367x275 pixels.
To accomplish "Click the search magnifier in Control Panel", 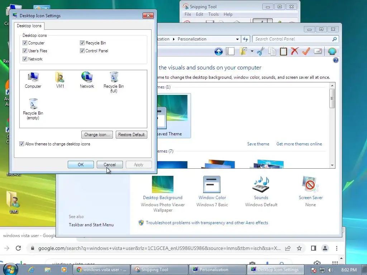I will 335,39.
